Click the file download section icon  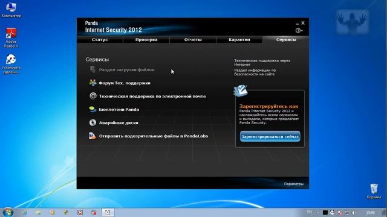point(93,70)
